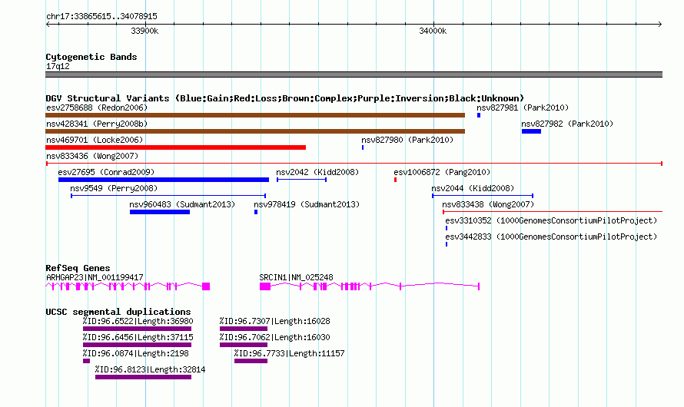Viewport: 684px width, 407px height.
Task: Select duplication %ID:96.7062|Length:16030
Action: click(275, 337)
